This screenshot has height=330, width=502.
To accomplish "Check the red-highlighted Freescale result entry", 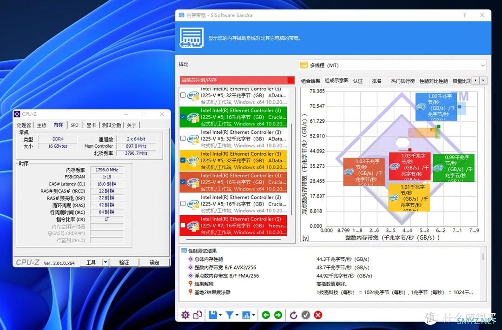I will click(x=183, y=226).
